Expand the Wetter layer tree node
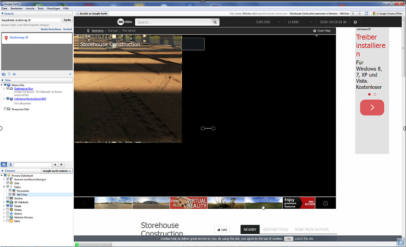This screenshot has width=406, height=247. pyautogui.click(x=4, y=210)
